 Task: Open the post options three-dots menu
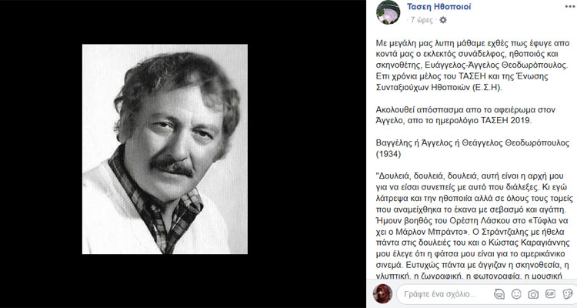(x=570, y=7)
